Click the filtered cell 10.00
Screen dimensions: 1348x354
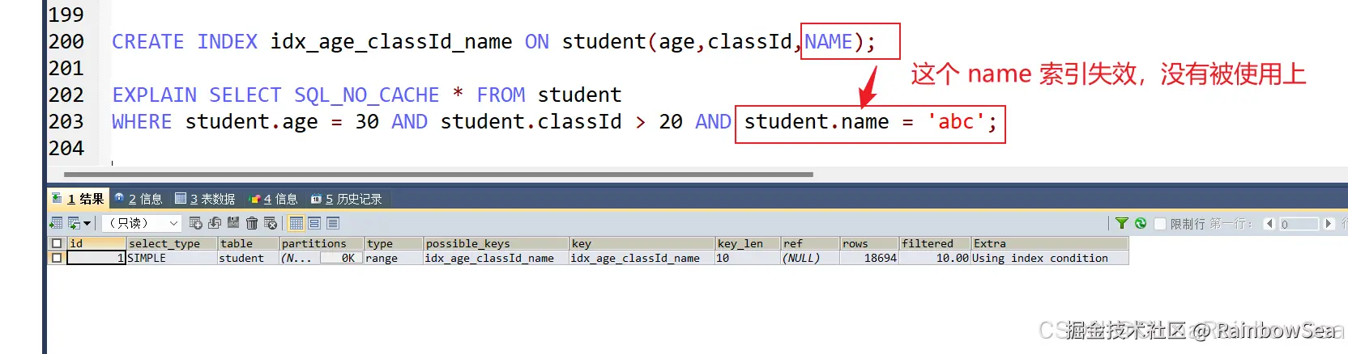point(935,258)
